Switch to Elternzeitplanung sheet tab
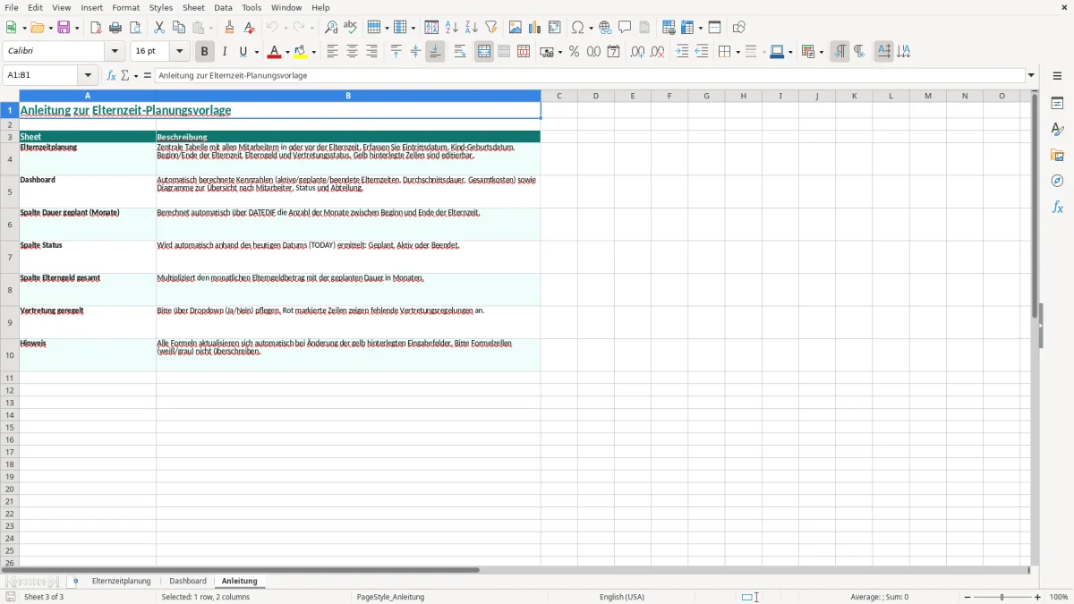The height and width of the screenshot is (604, 1074). pyautogui.click(x=121, y=582)
